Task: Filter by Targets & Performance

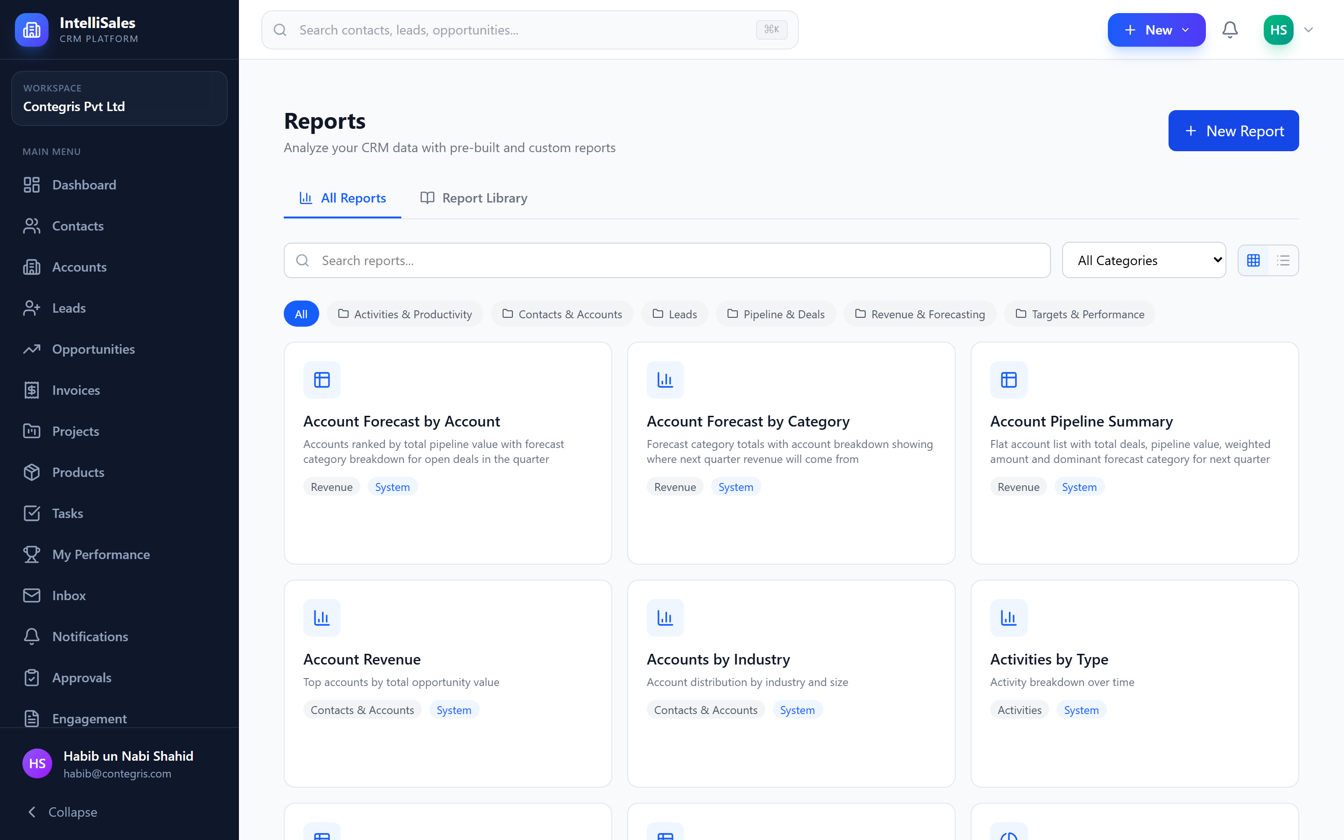Action: click(1080, 314)
